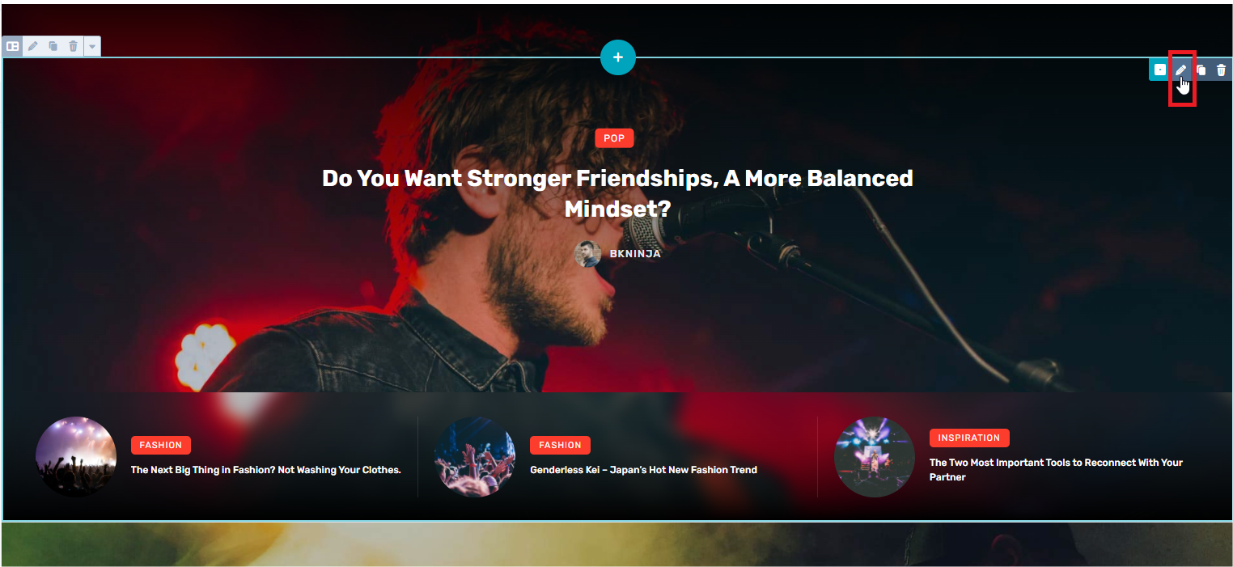Click the first FASHION category tag
Viewport: 1233px width, 567px height.
(161, 445)
